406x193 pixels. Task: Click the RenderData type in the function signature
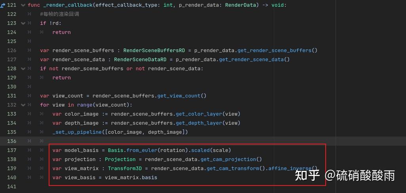pos(240,5)
